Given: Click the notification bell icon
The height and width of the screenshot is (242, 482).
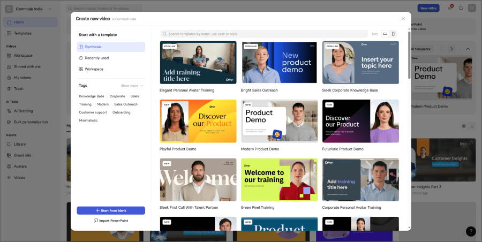Looking at the screenshot, I should [461, 9].
